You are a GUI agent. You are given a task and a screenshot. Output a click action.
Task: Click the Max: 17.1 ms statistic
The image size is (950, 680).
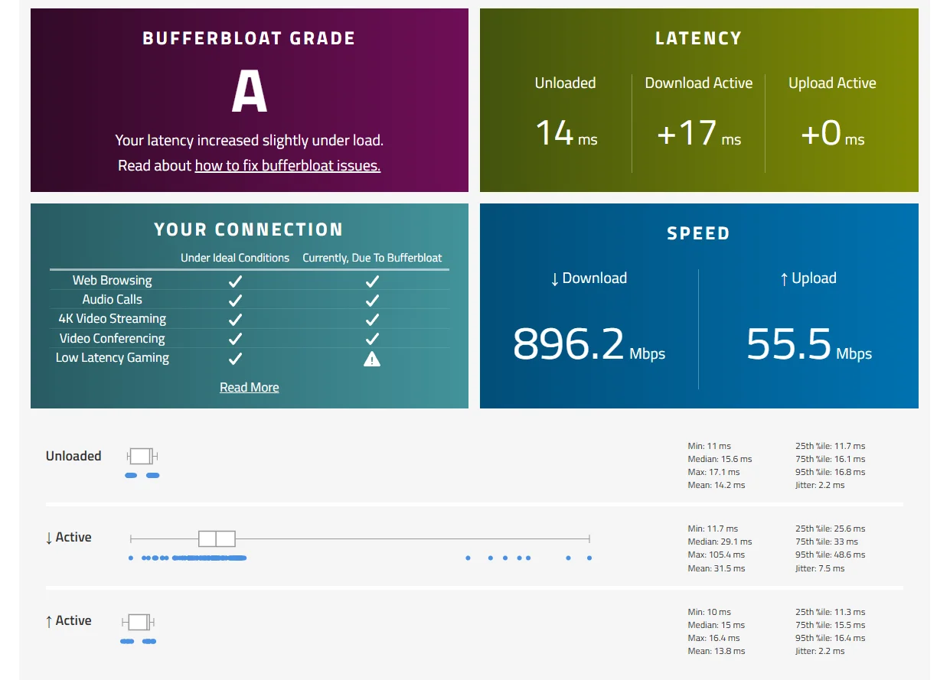713,472
